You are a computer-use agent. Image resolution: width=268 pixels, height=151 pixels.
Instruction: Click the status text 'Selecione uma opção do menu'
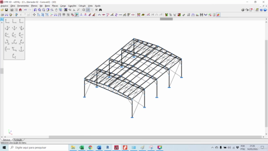click(13, 143)
